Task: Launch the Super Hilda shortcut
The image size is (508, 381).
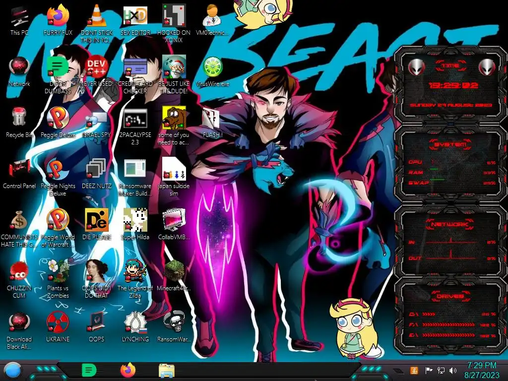Action: [135, 224]
